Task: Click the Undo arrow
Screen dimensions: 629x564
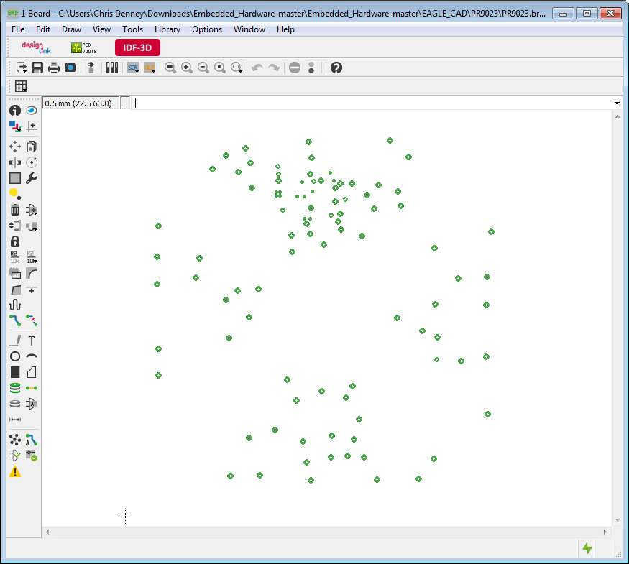Action: tap(257, 68)
